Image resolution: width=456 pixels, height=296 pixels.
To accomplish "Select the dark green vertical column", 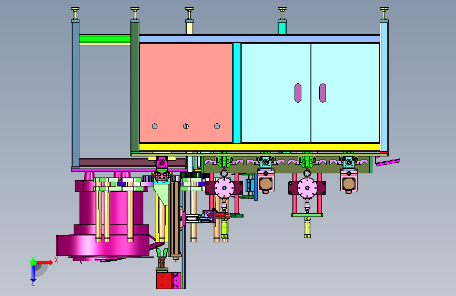I will (135, 86).
